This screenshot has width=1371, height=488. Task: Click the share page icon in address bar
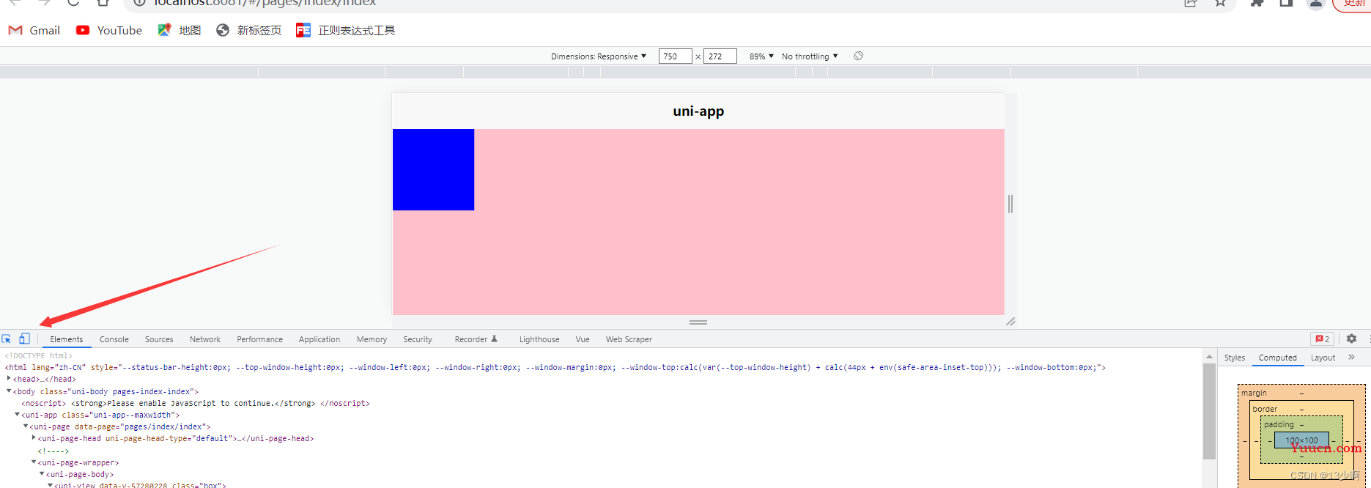tap(1191, 3)
